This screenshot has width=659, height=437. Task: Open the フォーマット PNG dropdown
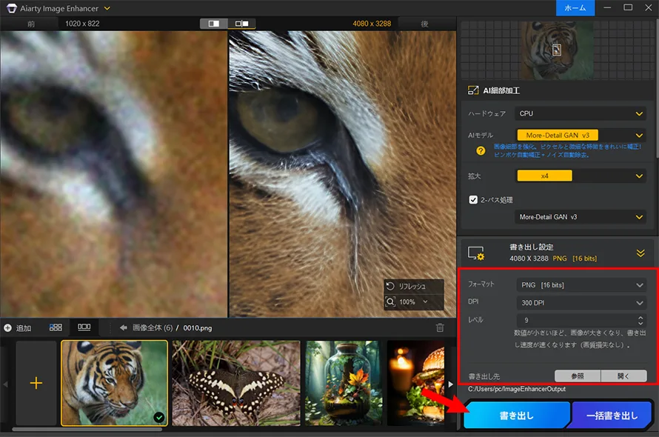[x=581, y=285]
